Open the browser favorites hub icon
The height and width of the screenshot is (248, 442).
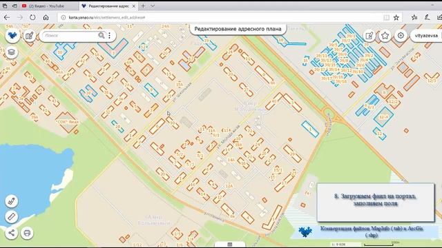(414, 17)
